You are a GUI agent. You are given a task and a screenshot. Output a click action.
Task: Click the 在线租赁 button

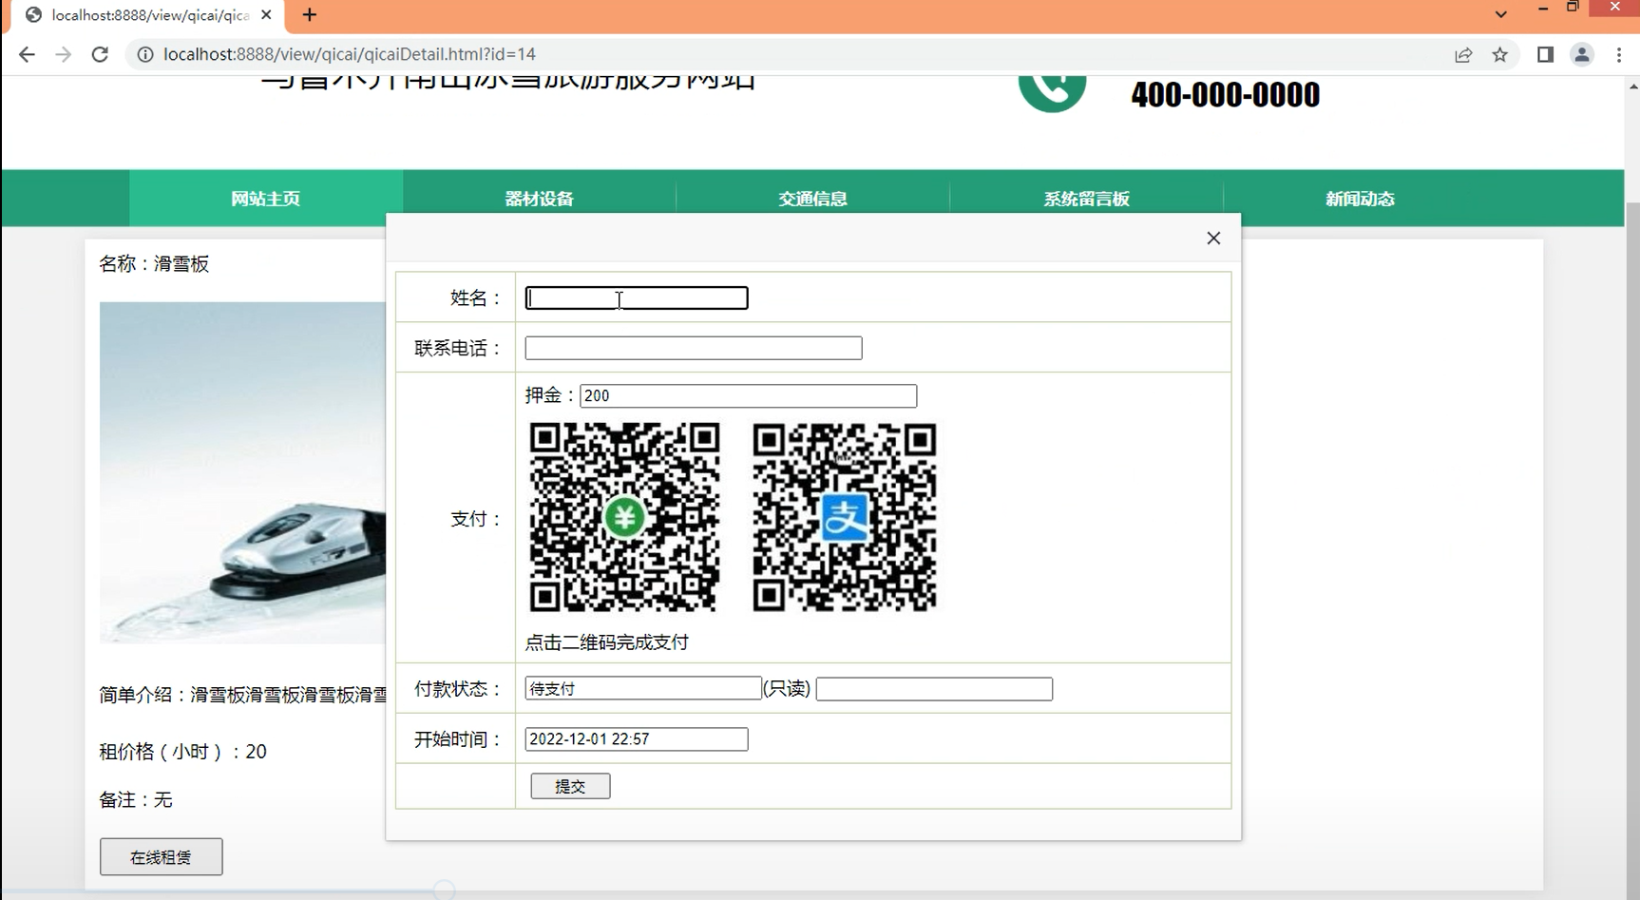tap(162, 856)
